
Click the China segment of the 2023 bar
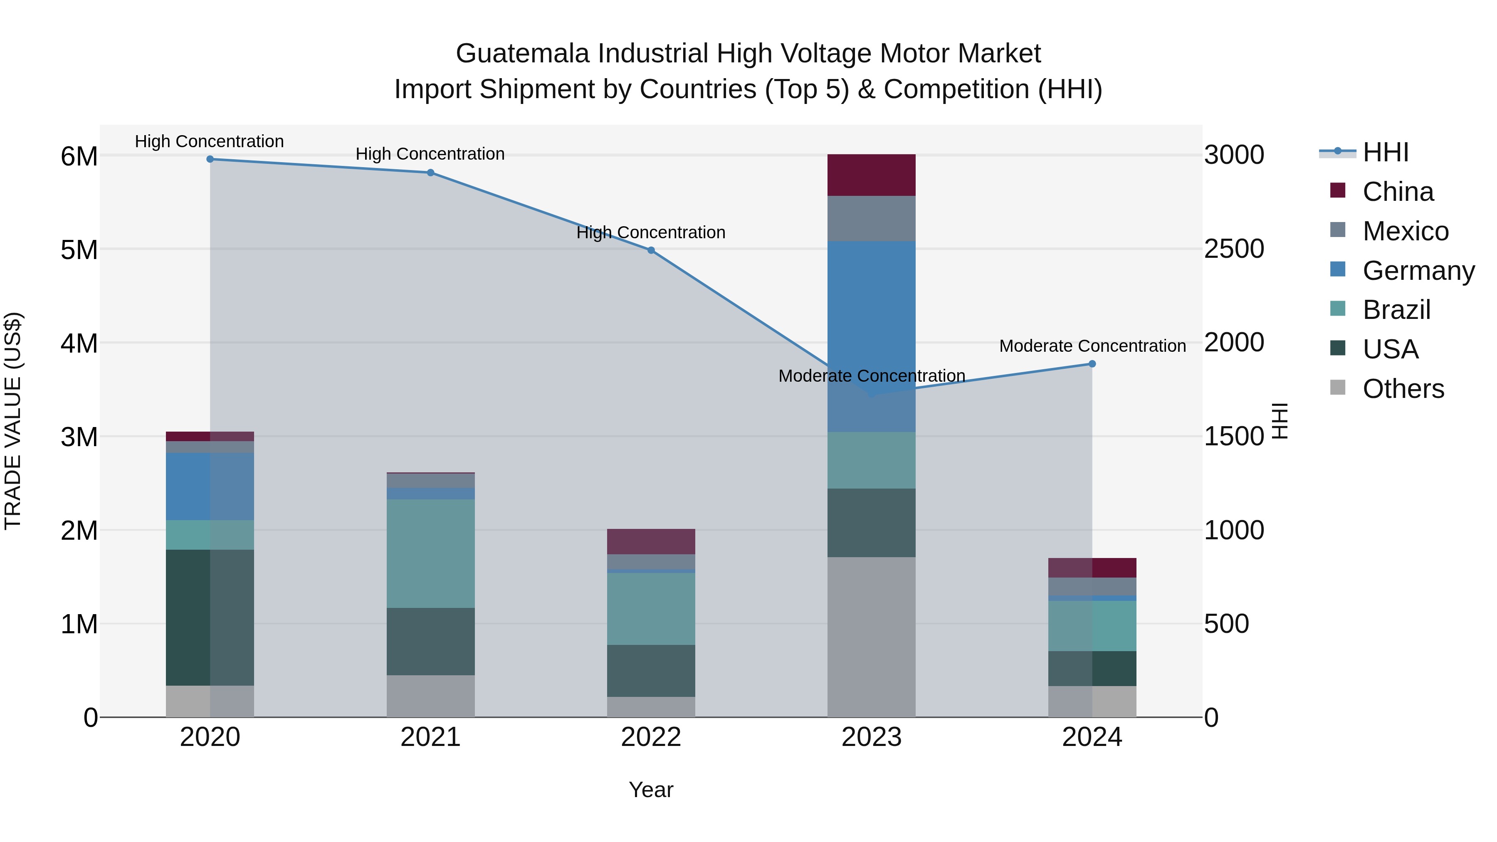(871, 175)
